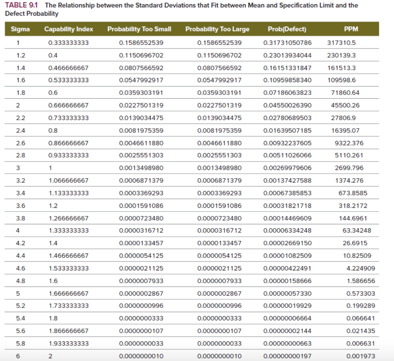Select PPM value 109598.6
This screenshot has width=394, height=361.
click(342, 80)
